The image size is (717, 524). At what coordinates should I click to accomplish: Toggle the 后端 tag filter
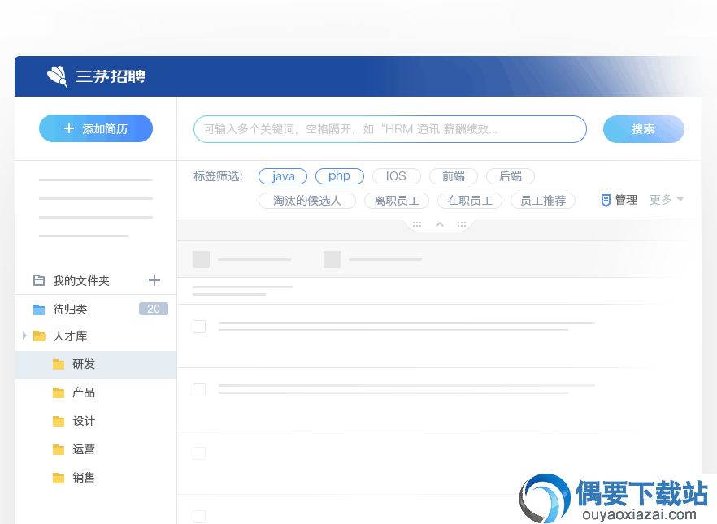click(510, 176)
